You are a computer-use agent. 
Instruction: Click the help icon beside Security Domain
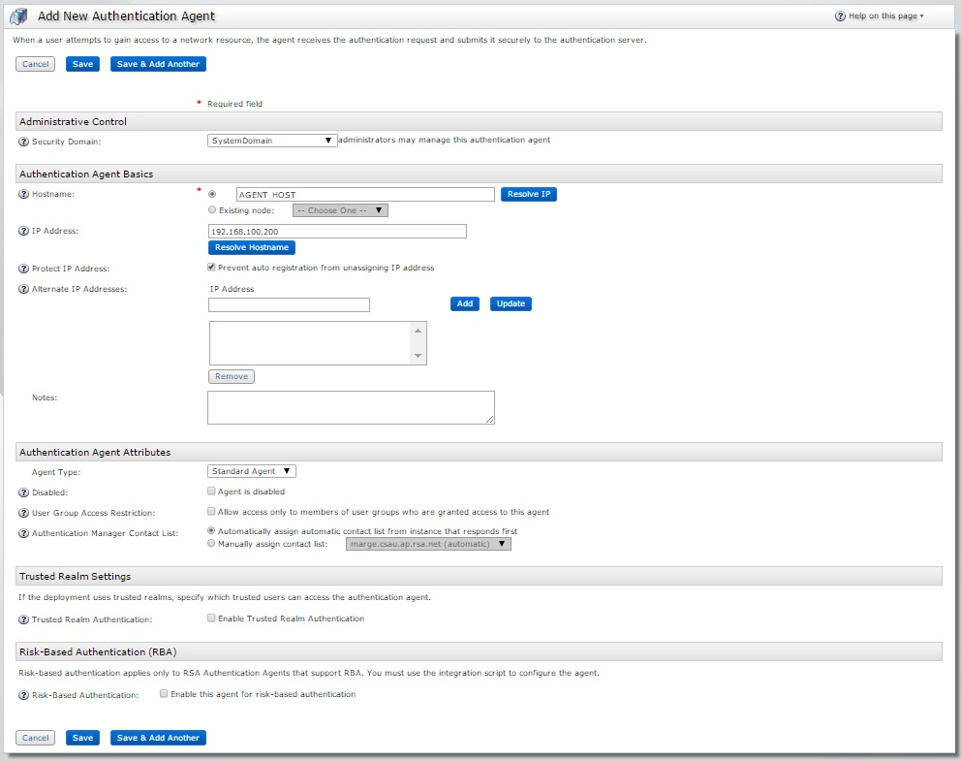(24, 141)
